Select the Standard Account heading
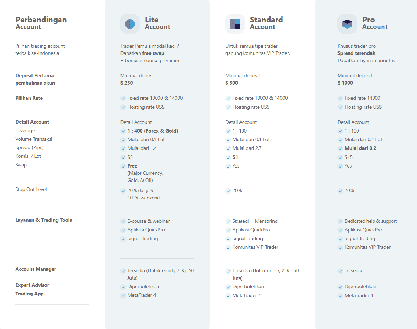Image resolution: width=417 pixels, height=329 pixels. pyautogui.click(x=266, y=23)
